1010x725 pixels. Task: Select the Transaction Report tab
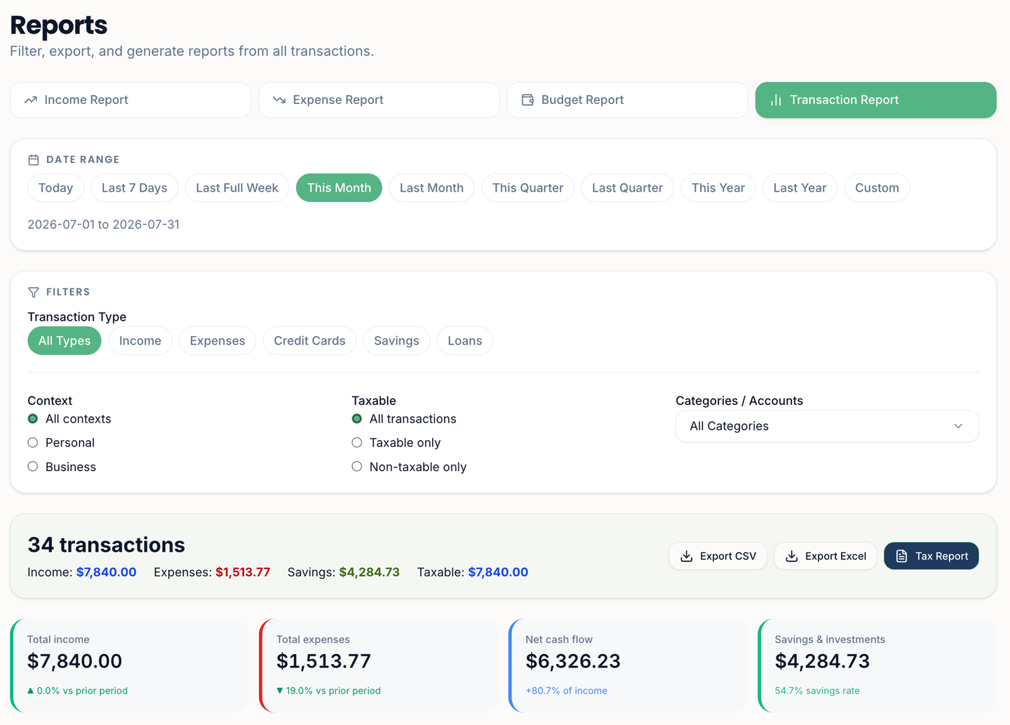pos(875,100)
